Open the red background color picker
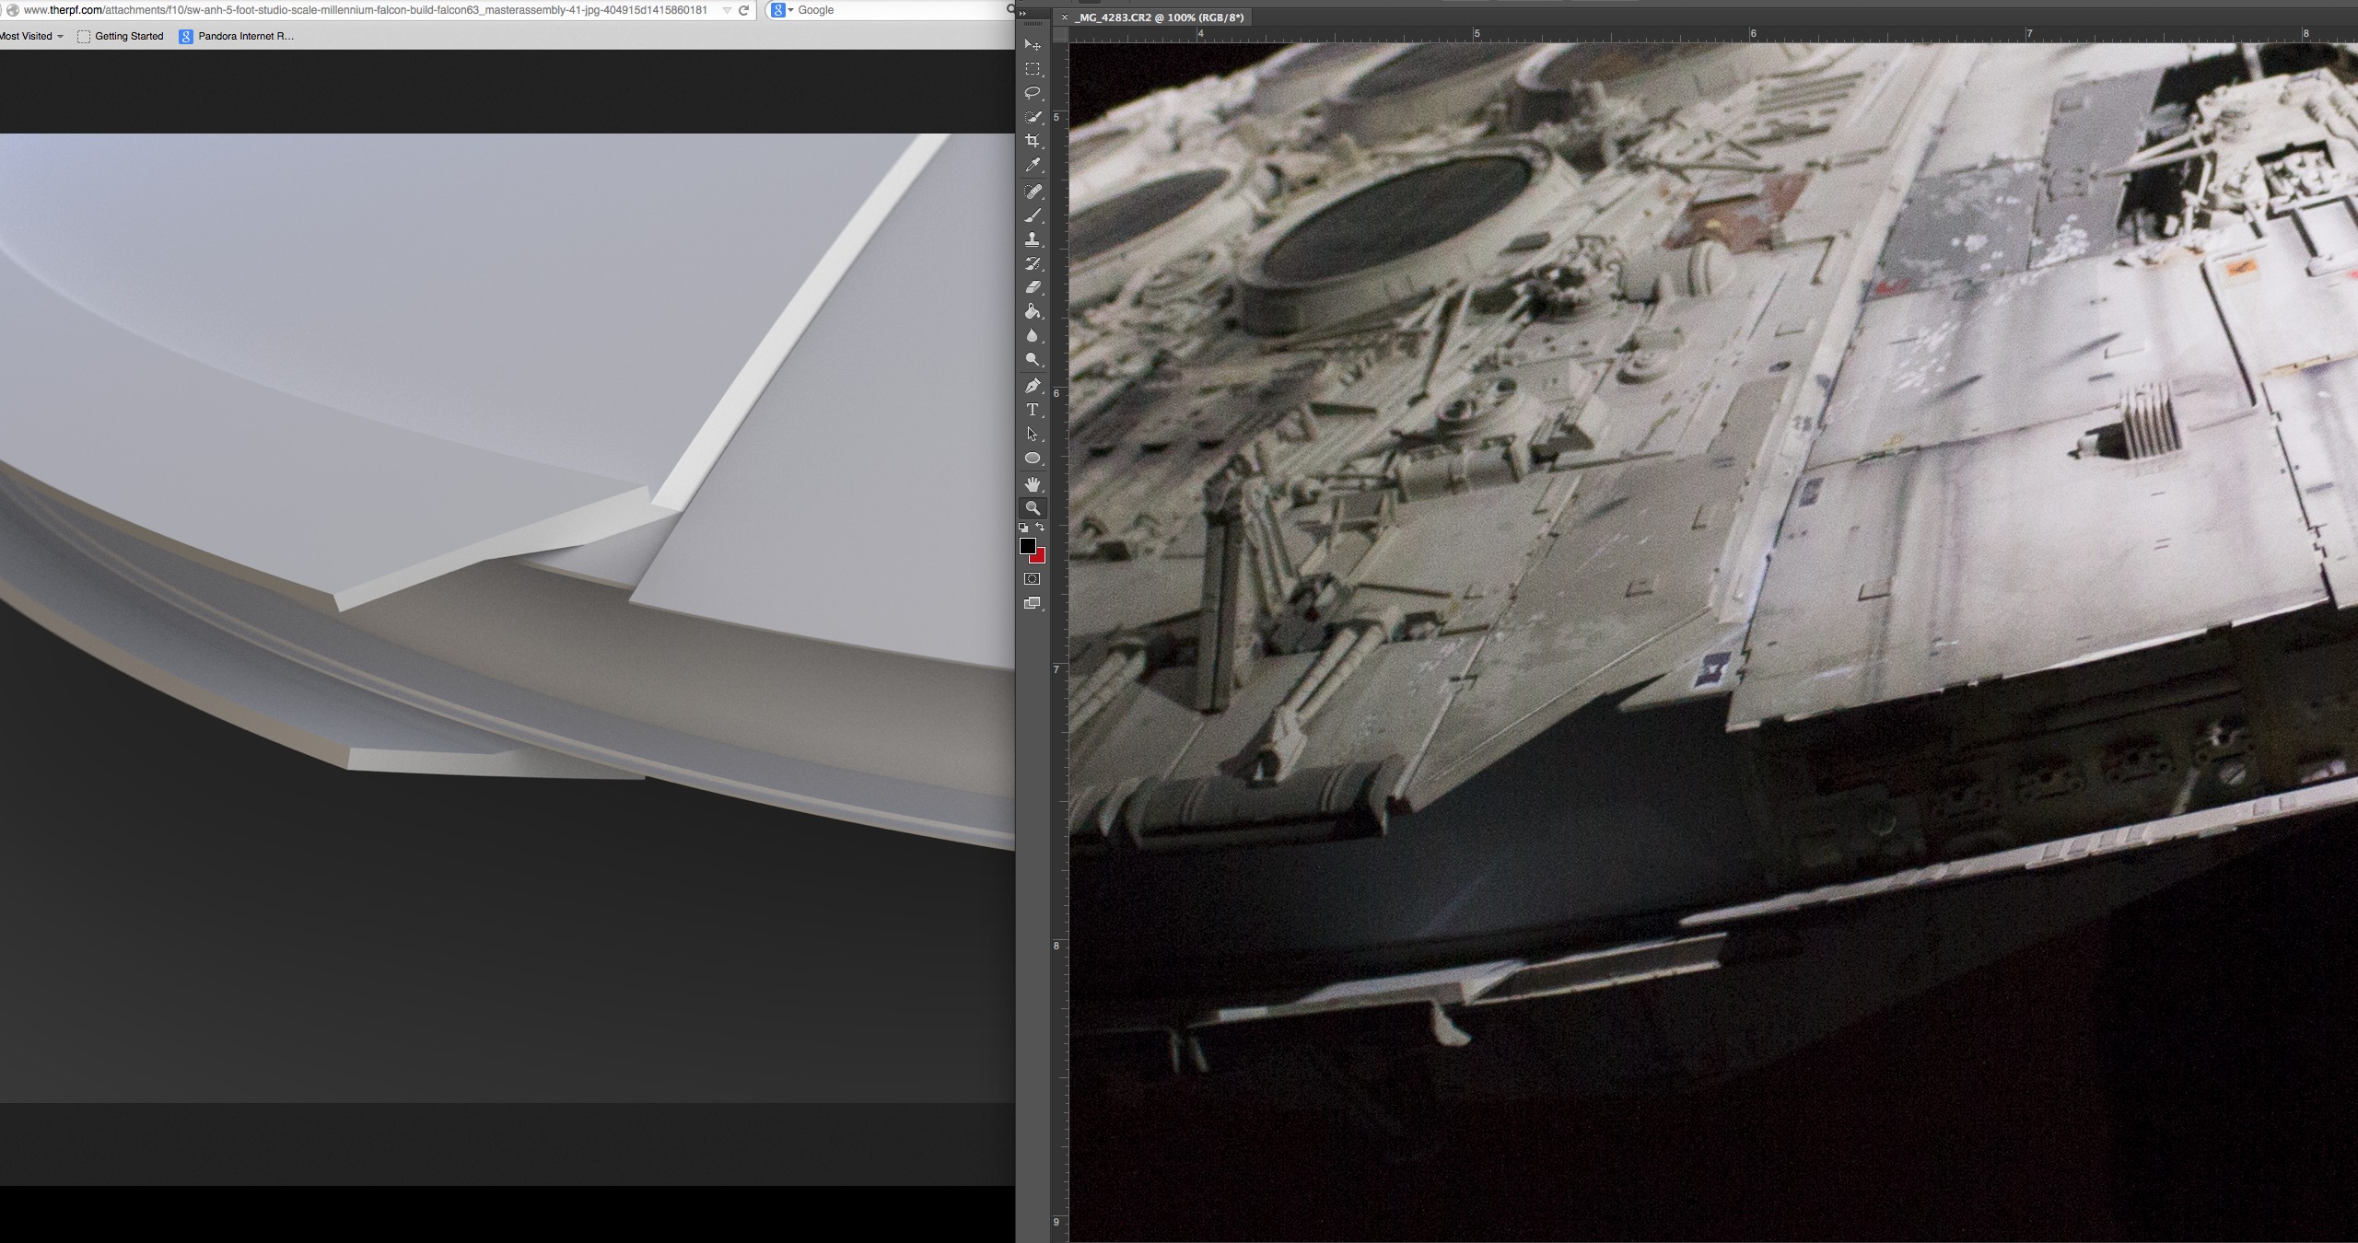The width and height of the screenshot is (2358, 1243). (x=1040, y=558)
